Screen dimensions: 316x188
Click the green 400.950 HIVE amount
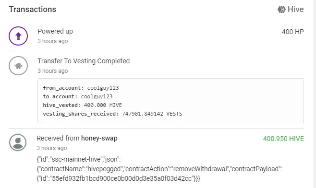[x=283, y=139]
